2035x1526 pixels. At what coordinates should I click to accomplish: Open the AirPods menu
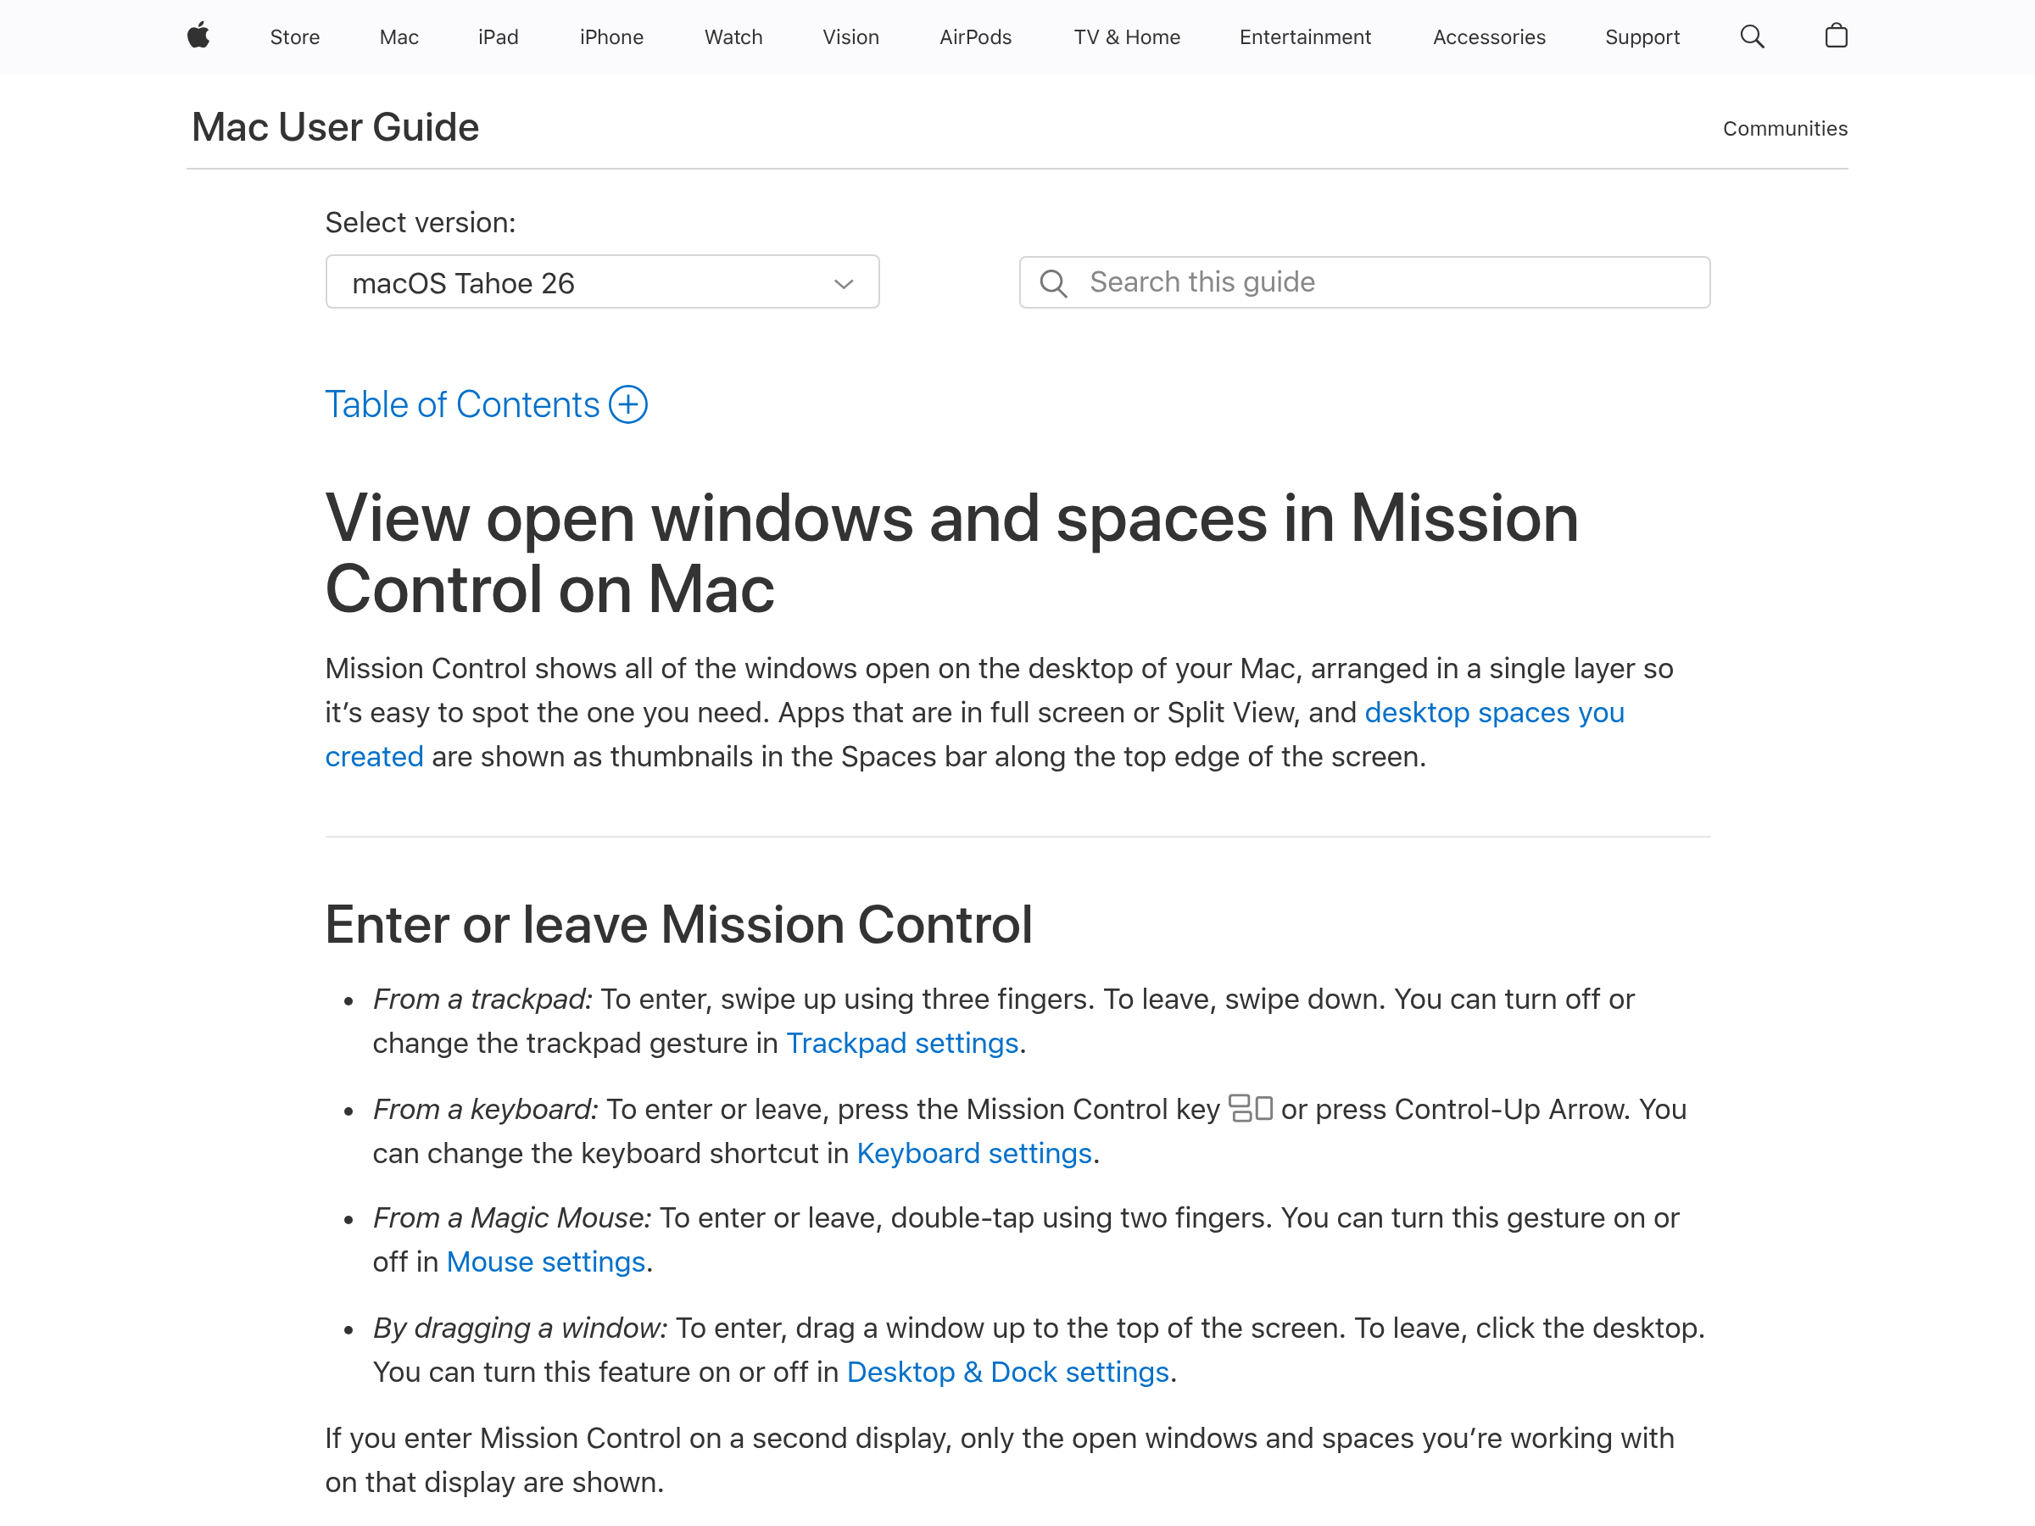pos(975,36)
